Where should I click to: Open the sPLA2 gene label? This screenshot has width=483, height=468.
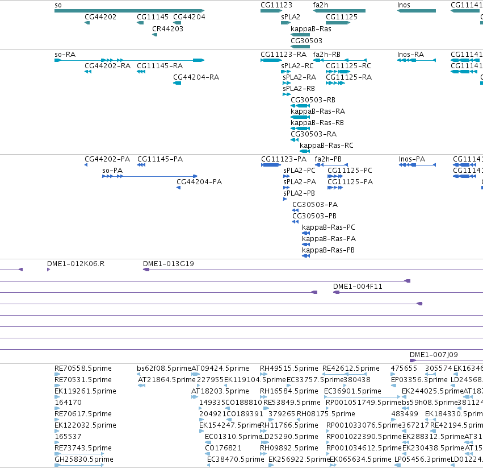coord(291,17)
